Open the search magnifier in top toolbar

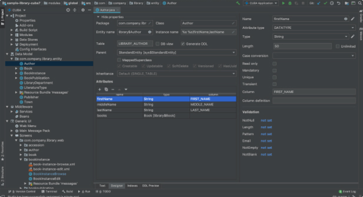[358, 3]
